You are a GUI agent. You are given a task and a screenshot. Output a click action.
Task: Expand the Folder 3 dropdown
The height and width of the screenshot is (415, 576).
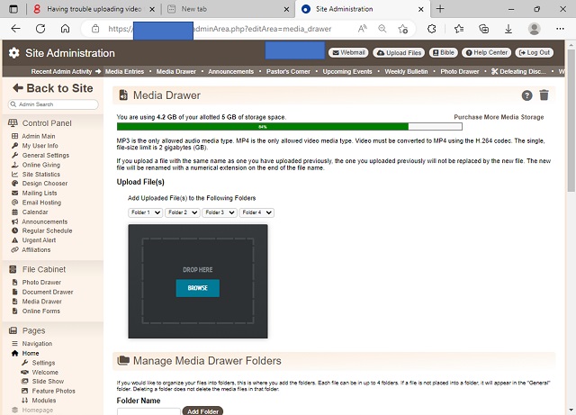[220, 212]
